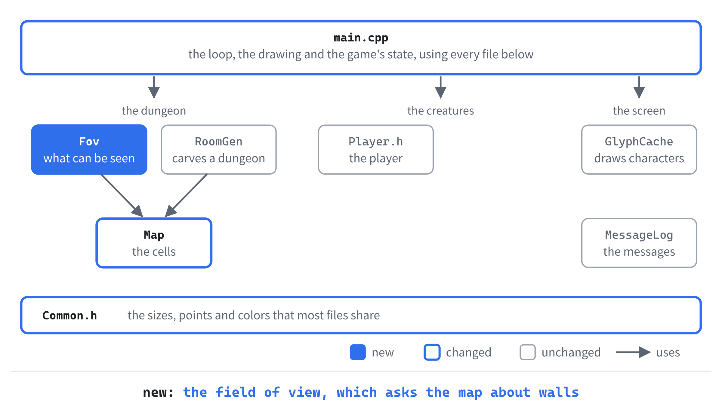Click the dungeon group label
This screenshot has height=418, width=722.
[x=154, y=111]
